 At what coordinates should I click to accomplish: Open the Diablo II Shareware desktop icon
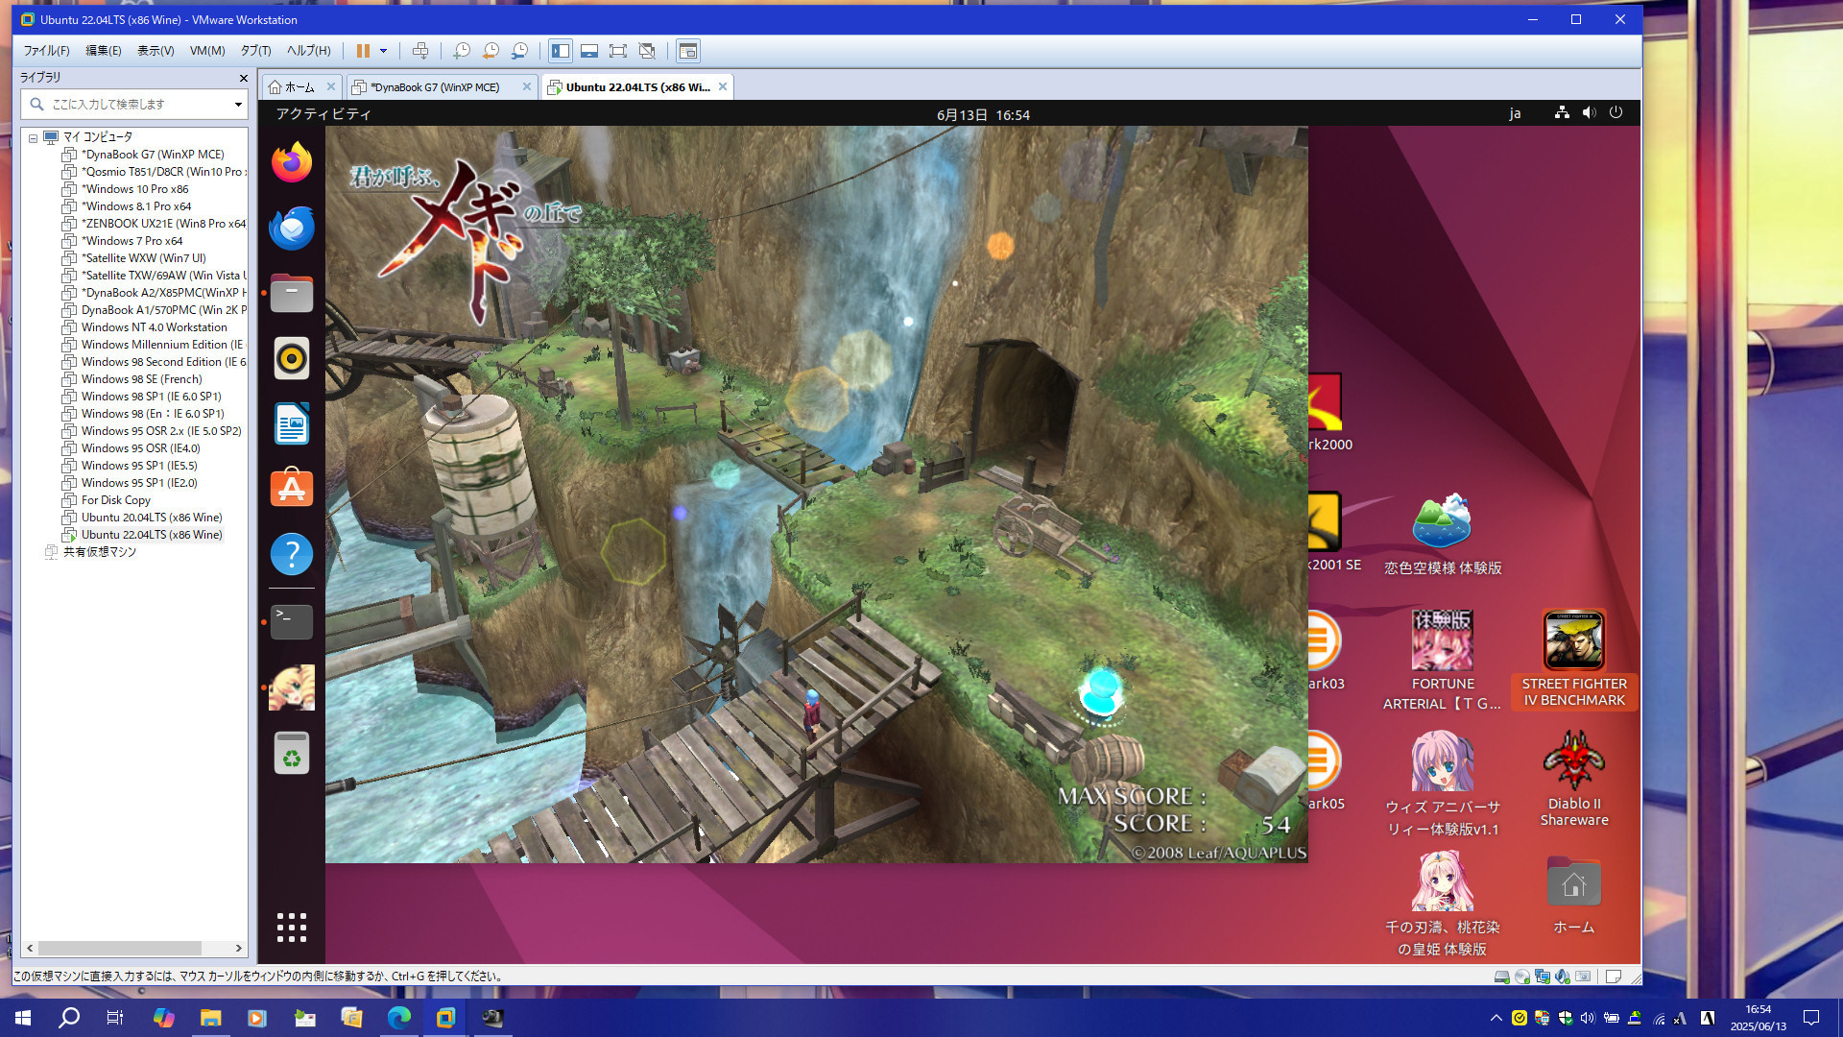click(x=1574, y=779)
